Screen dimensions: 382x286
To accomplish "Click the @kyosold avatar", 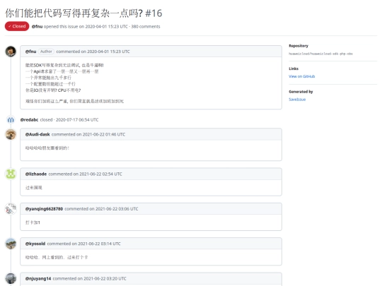I will 11,244.
